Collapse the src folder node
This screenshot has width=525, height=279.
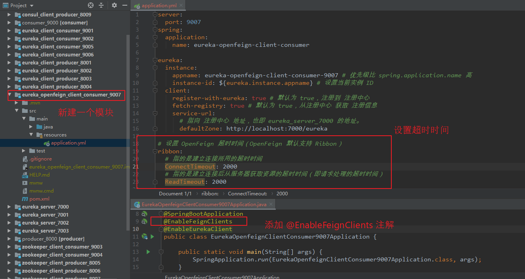pyautogui.click(x=17, y=111)
